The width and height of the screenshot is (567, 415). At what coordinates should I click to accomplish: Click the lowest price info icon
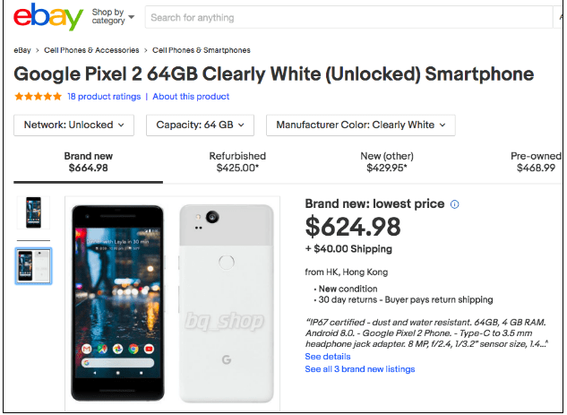tap(455, 204)
